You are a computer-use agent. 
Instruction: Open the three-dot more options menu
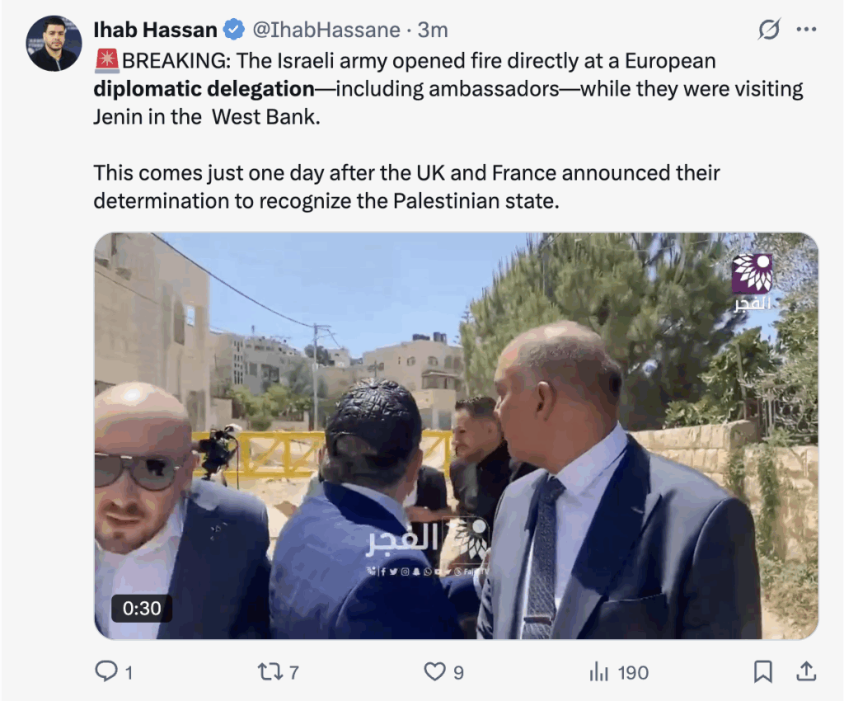click(x=806, y=29)
